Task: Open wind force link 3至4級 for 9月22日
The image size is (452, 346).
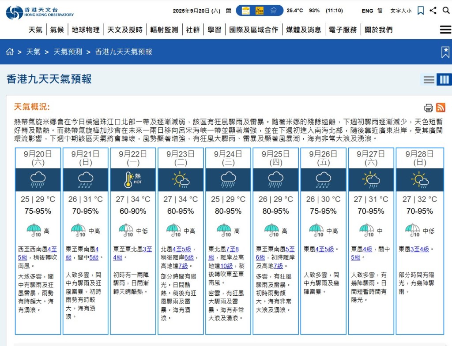Action: click(147, 249)
